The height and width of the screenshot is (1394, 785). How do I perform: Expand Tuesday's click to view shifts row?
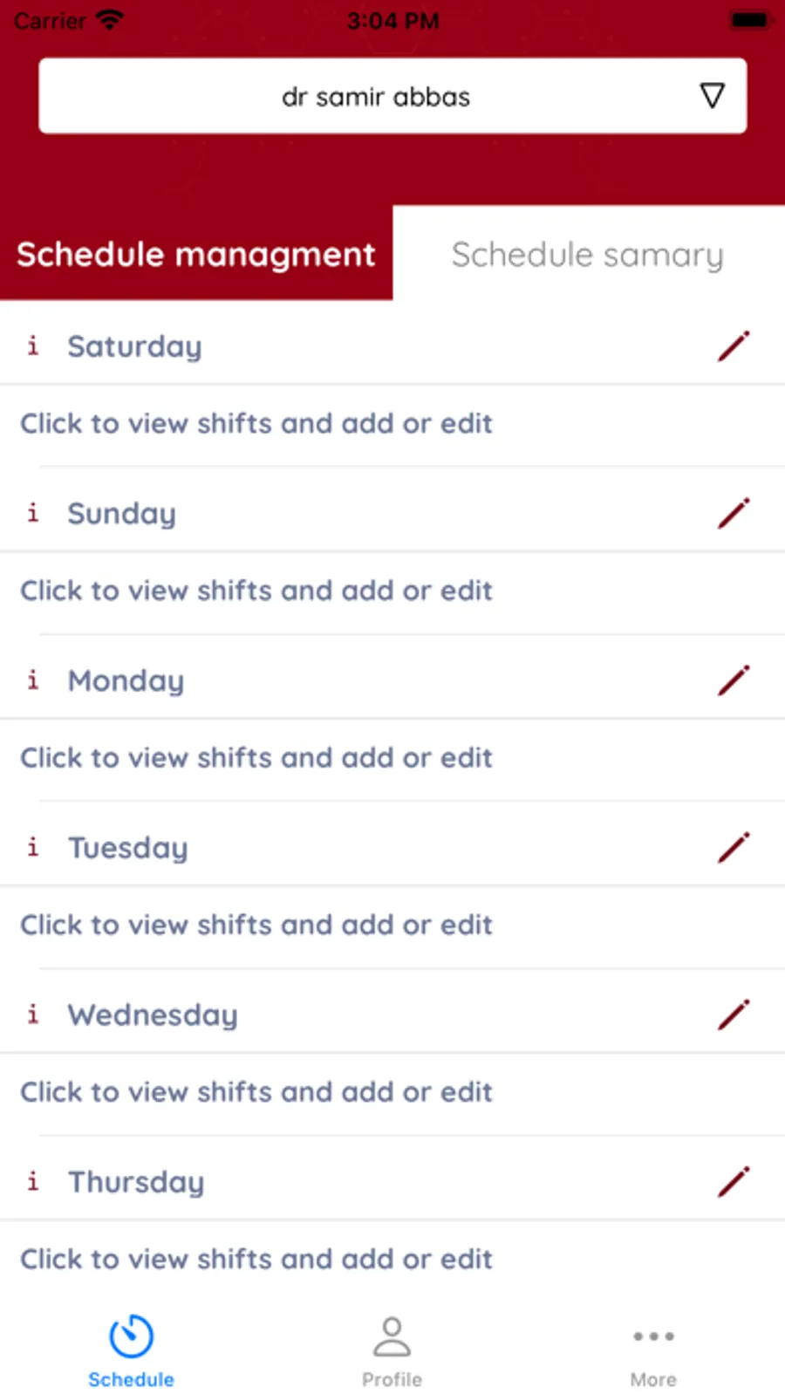[x=392, y=926]
